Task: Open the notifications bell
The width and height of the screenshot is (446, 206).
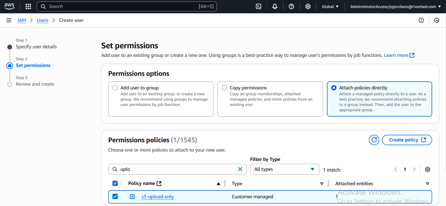Action: [275, 6]
